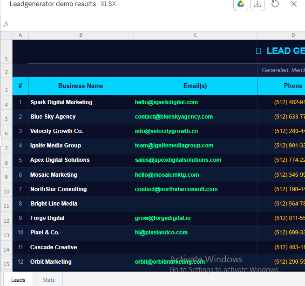Select Pixel & Co. cell
The image size is (305, 286).
point(81,233)
